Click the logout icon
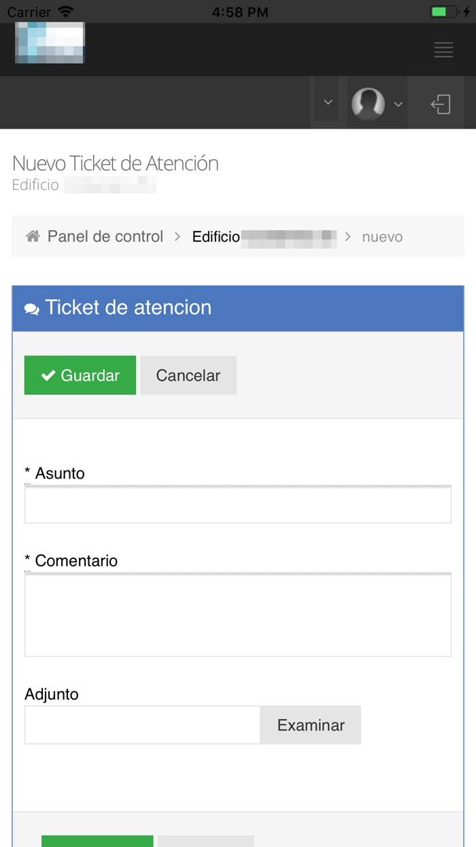 pos(441,103)
